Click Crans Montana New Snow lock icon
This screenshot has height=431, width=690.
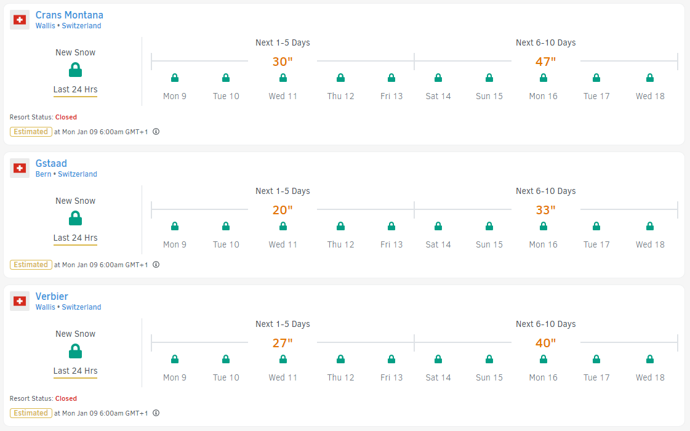(75, 70)
